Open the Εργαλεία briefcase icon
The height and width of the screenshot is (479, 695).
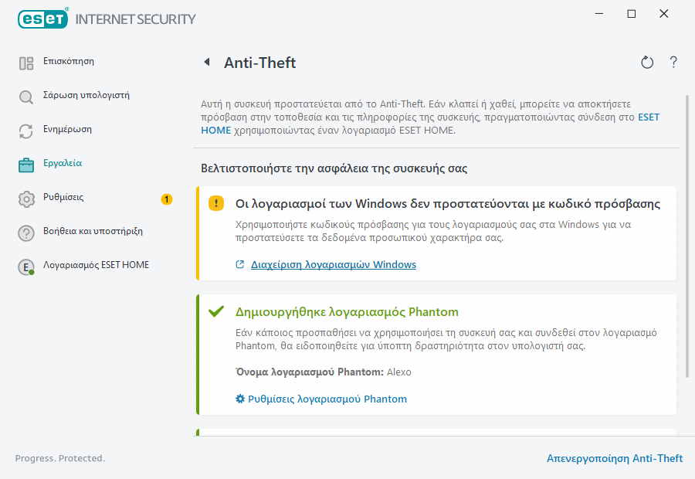tap(25, 163)
